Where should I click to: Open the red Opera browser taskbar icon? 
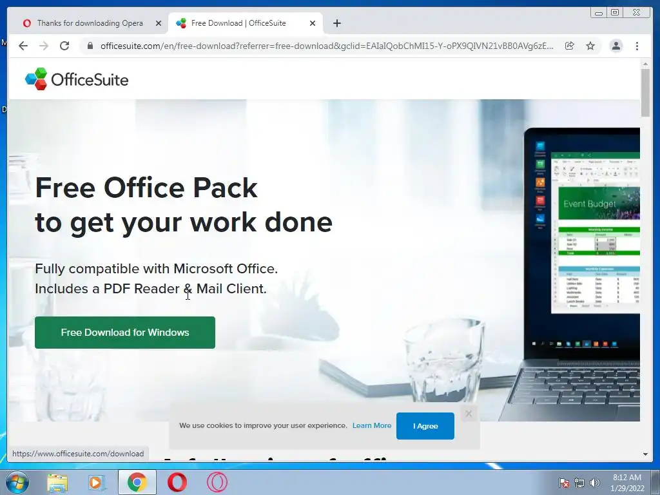tap(177, 482)
